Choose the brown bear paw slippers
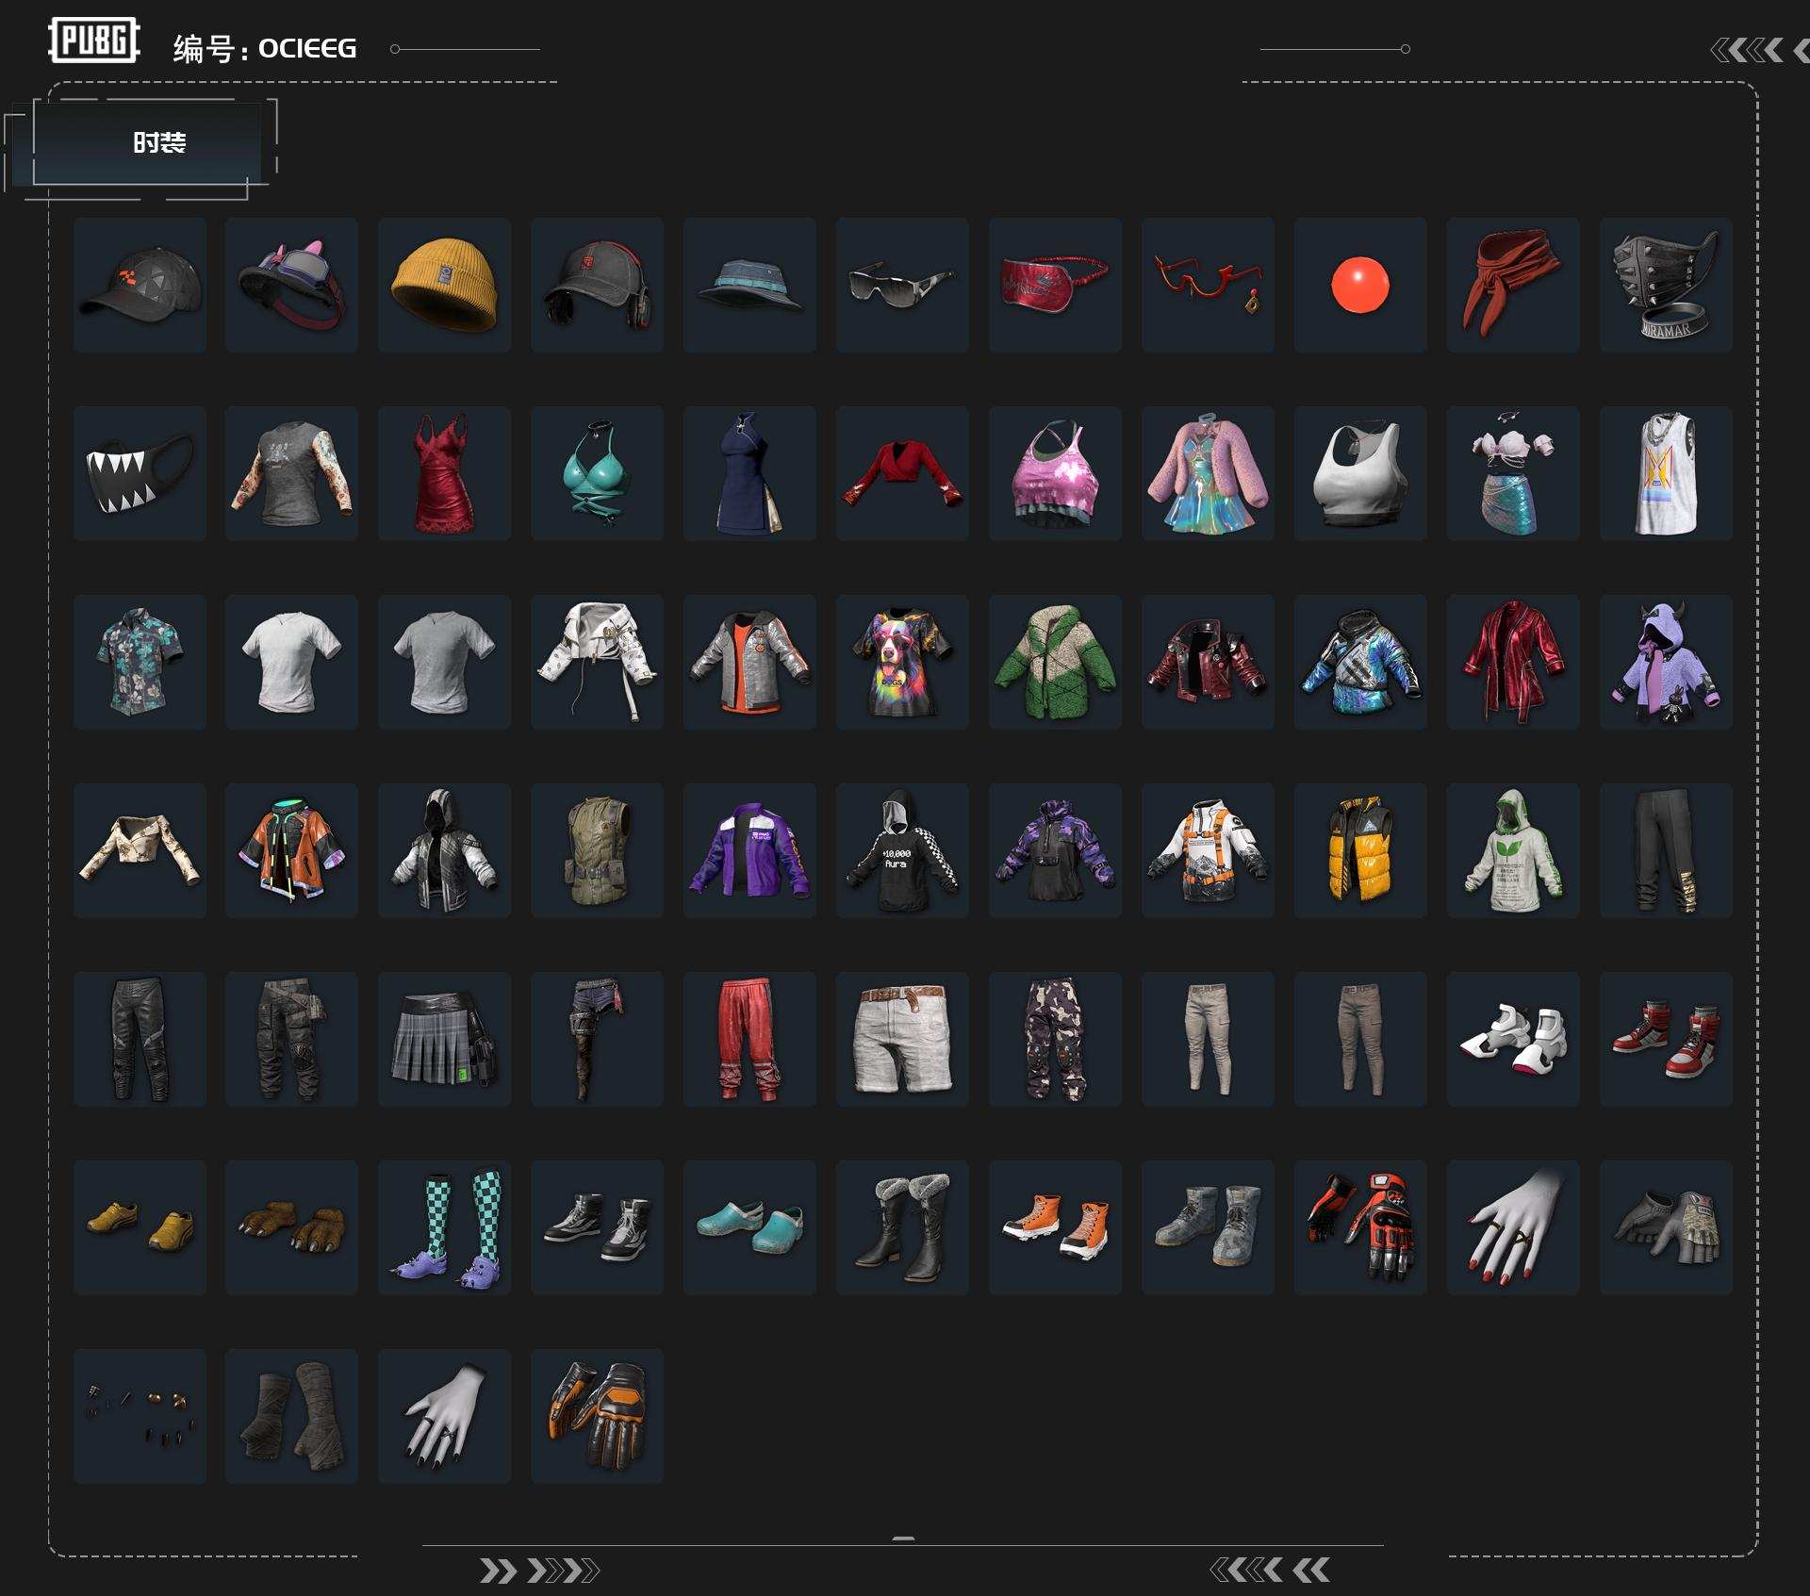1810x1596 pixels. [291, 1227]
